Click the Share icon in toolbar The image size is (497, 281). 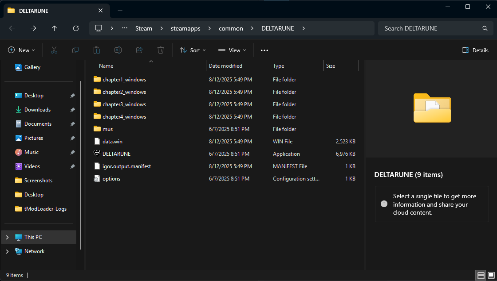139,50
